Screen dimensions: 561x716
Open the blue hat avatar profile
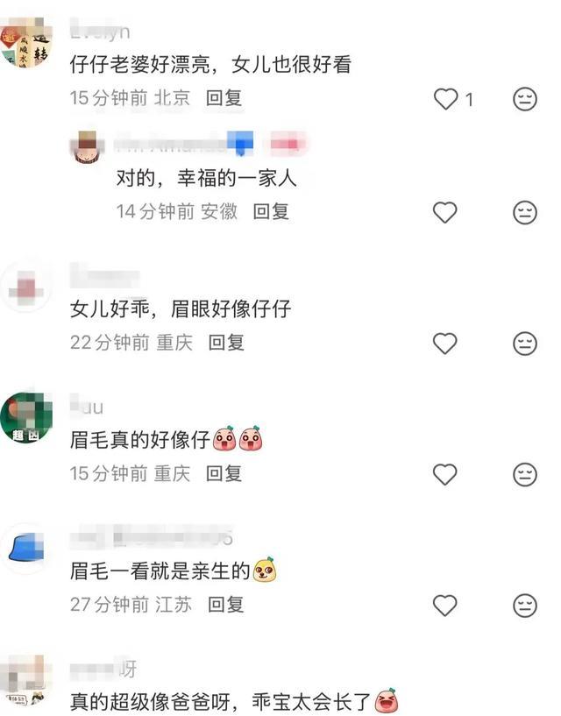point(26,549)
